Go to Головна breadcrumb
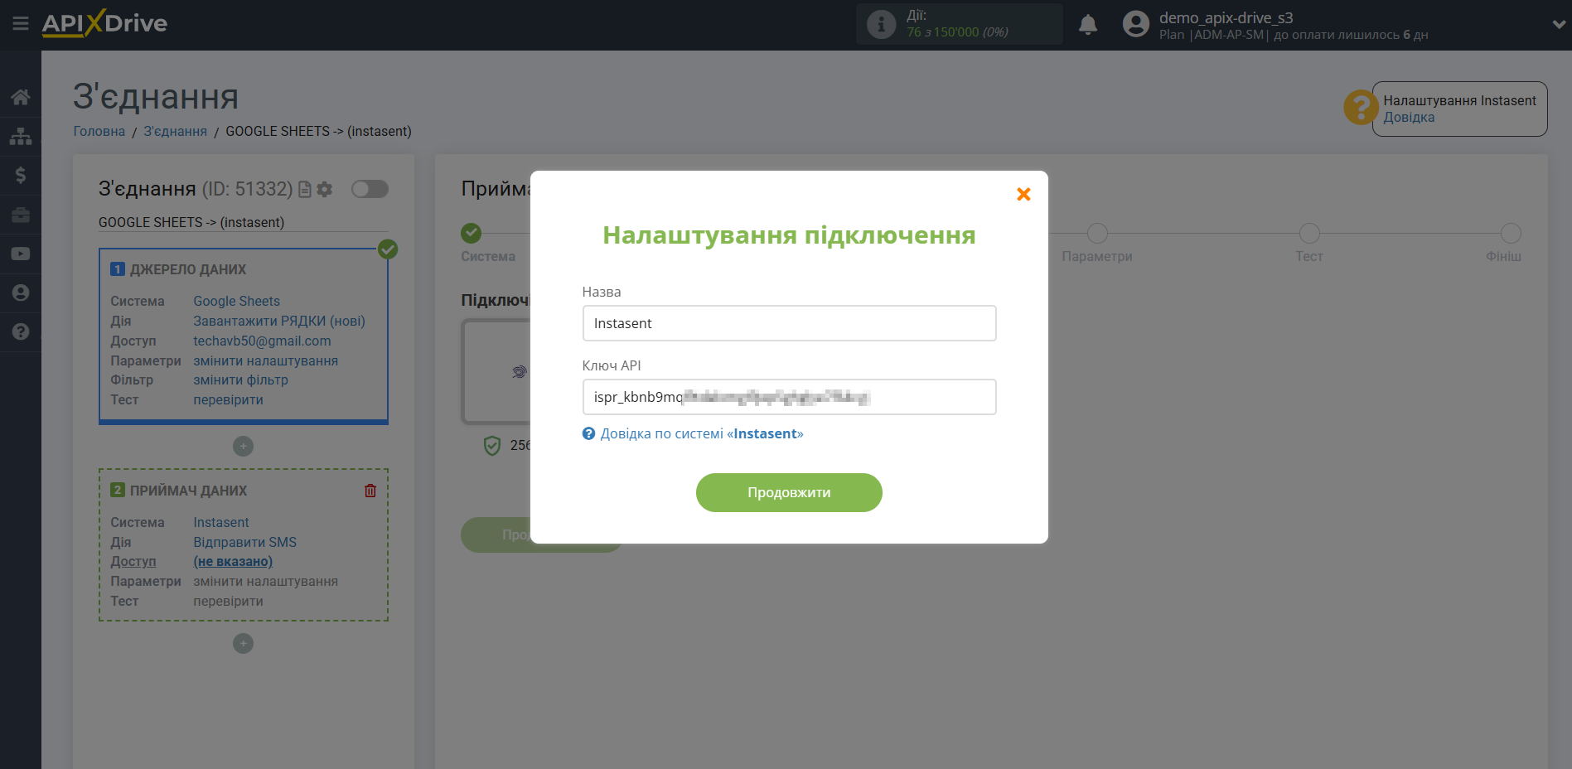The height and width of the screenshot is (769, 1572). click(99, 132)
